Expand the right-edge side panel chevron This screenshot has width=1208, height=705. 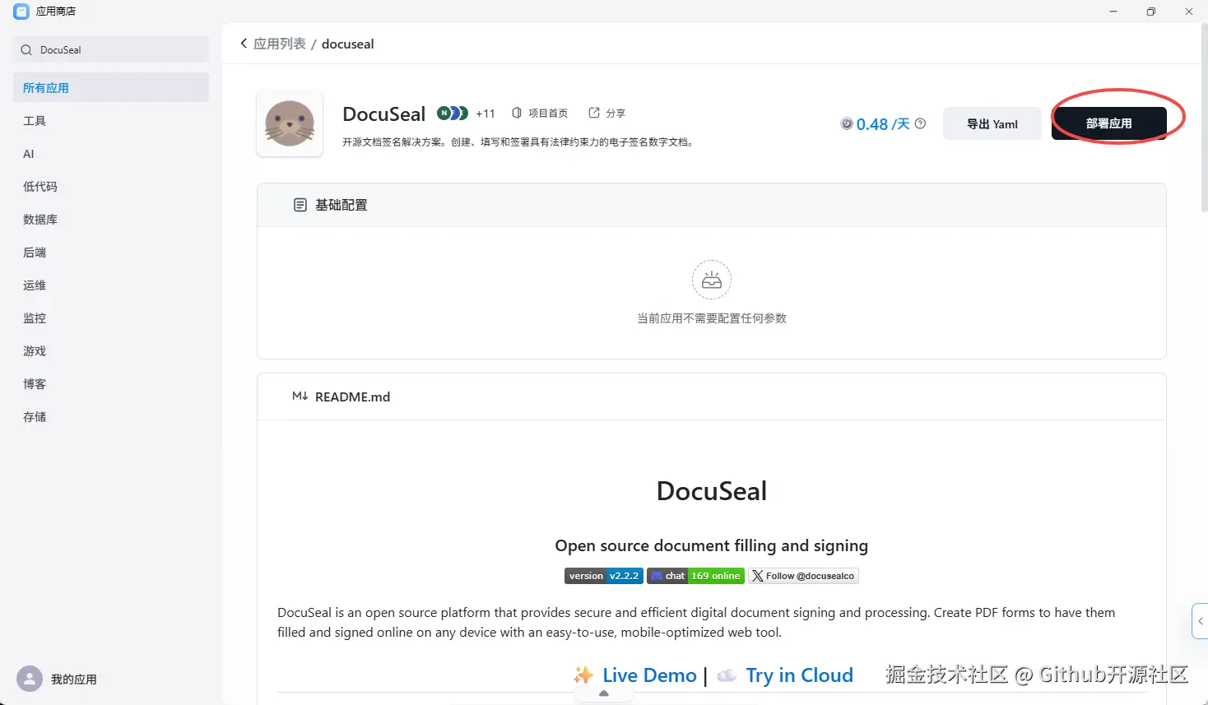click(x=1201, y=621)
